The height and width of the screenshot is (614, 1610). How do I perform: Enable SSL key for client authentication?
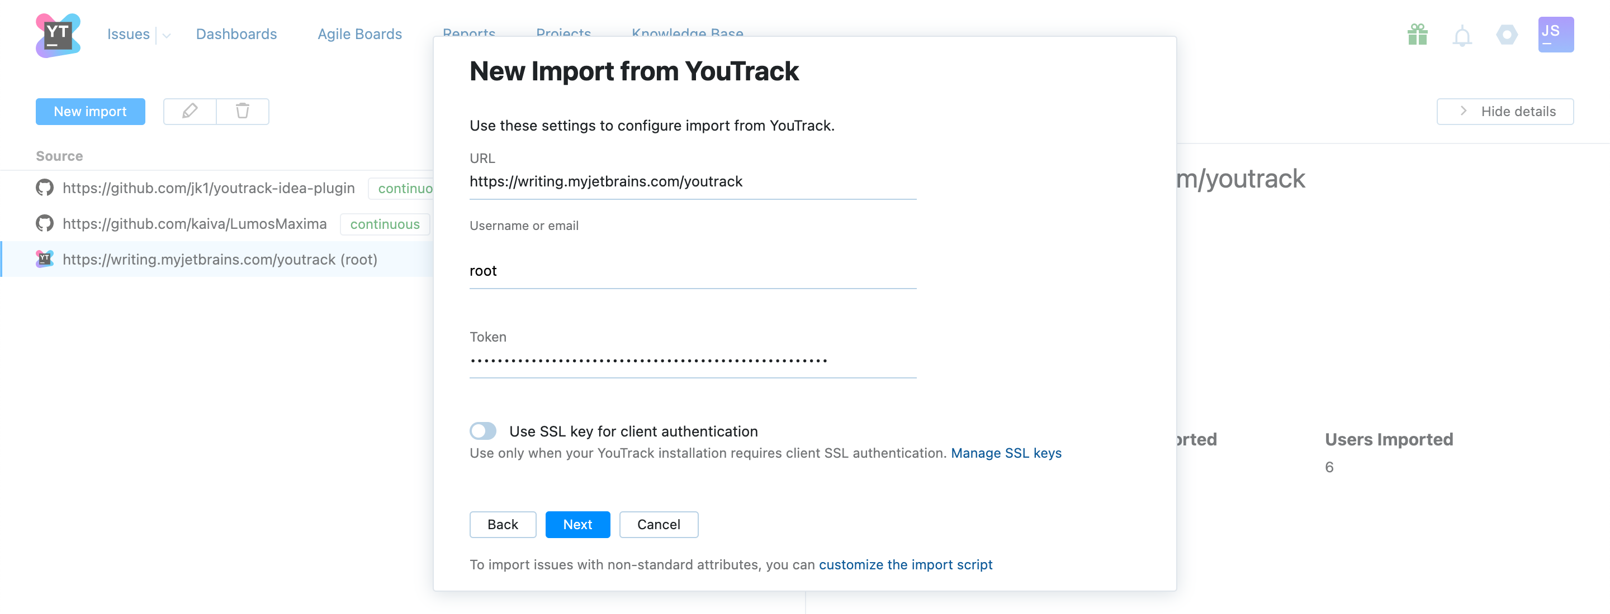(x=482, y=431)
